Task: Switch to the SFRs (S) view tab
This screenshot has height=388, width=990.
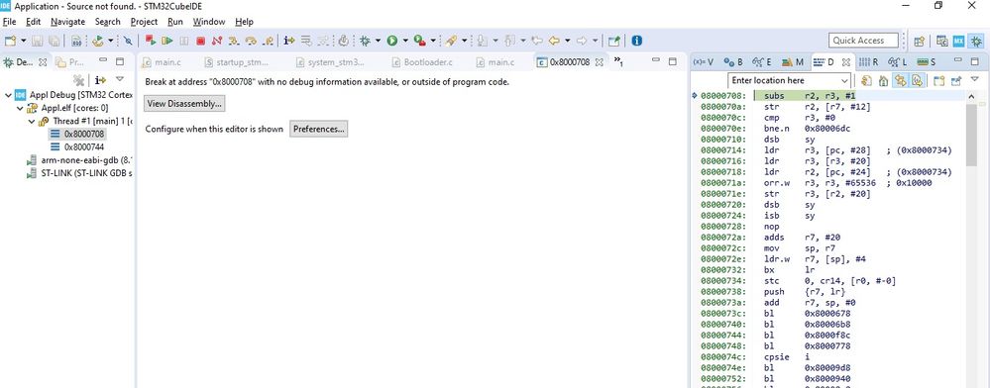Action: [927, 61]
